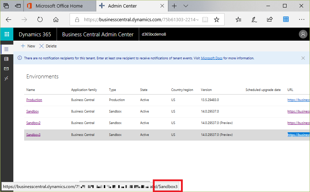
Task: Click the Country/region column header
Action: (x=182, y=90)
